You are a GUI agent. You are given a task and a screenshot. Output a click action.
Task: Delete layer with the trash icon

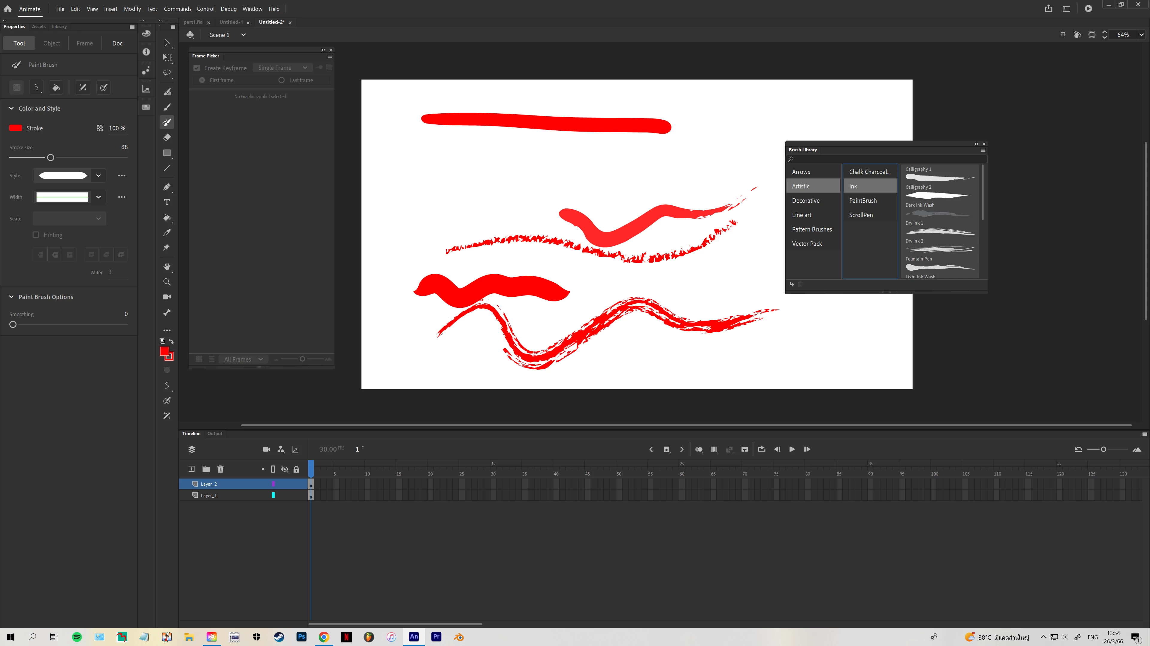point(220,469)
